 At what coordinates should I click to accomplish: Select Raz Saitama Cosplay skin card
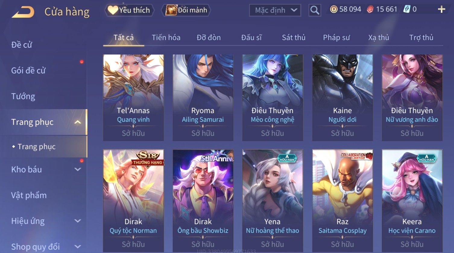point(342,201)
